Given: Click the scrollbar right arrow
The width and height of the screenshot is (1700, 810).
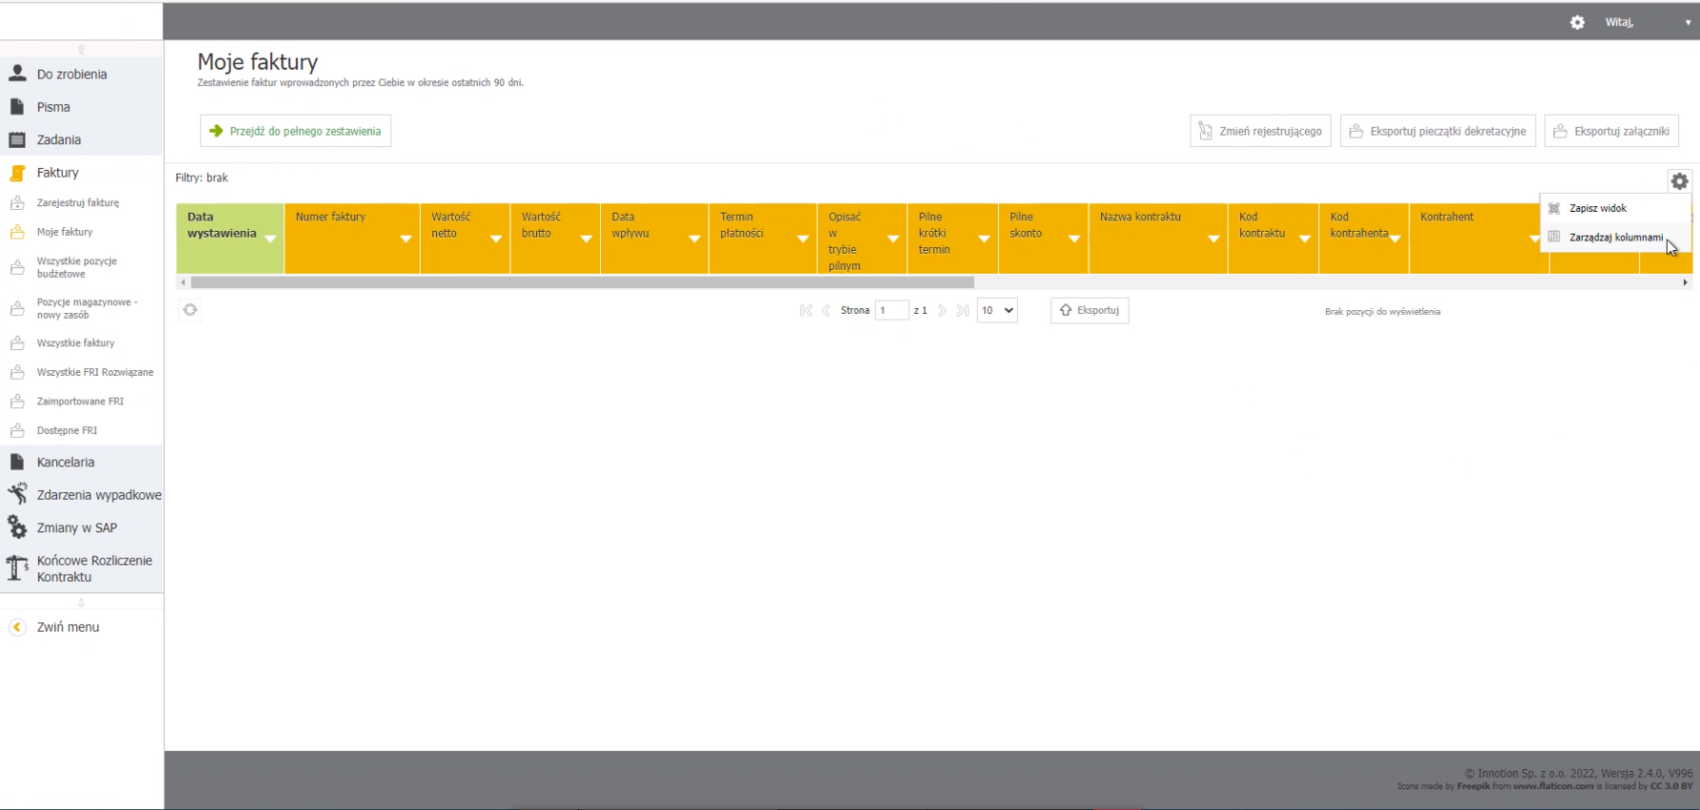Looking at the screenshot, I should (1685, 282).
